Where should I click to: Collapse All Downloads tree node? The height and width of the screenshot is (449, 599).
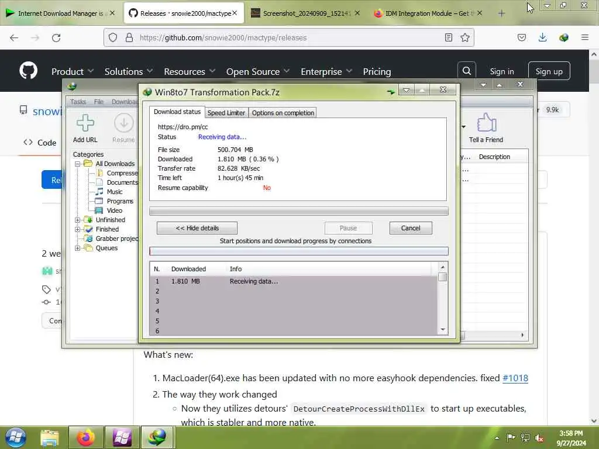(x=78, y=164)
